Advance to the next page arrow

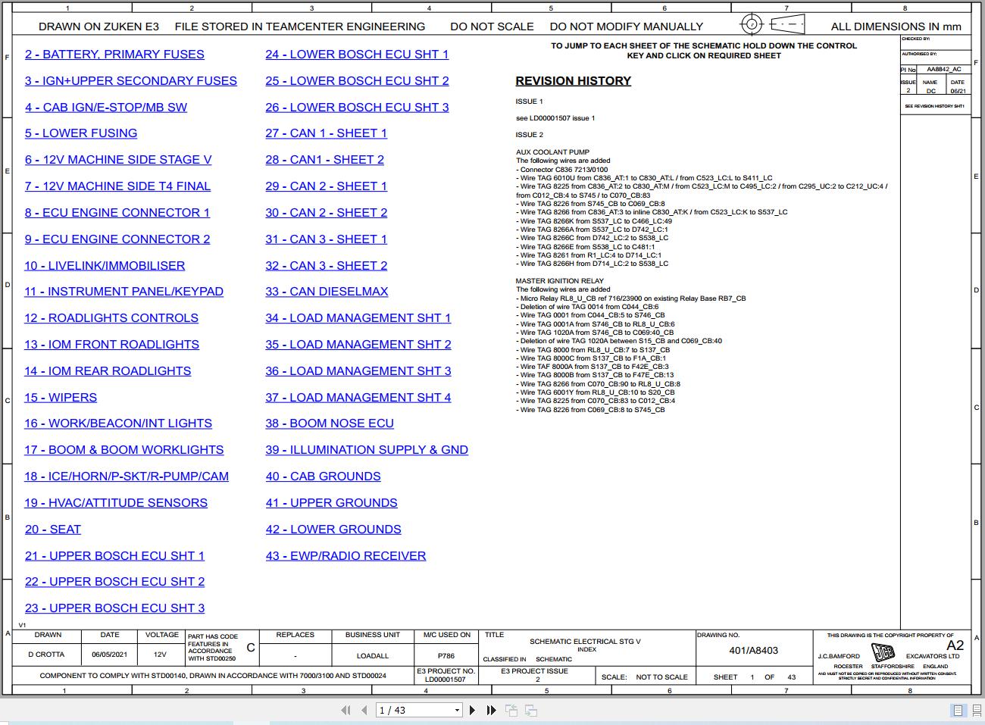point(473,710)
